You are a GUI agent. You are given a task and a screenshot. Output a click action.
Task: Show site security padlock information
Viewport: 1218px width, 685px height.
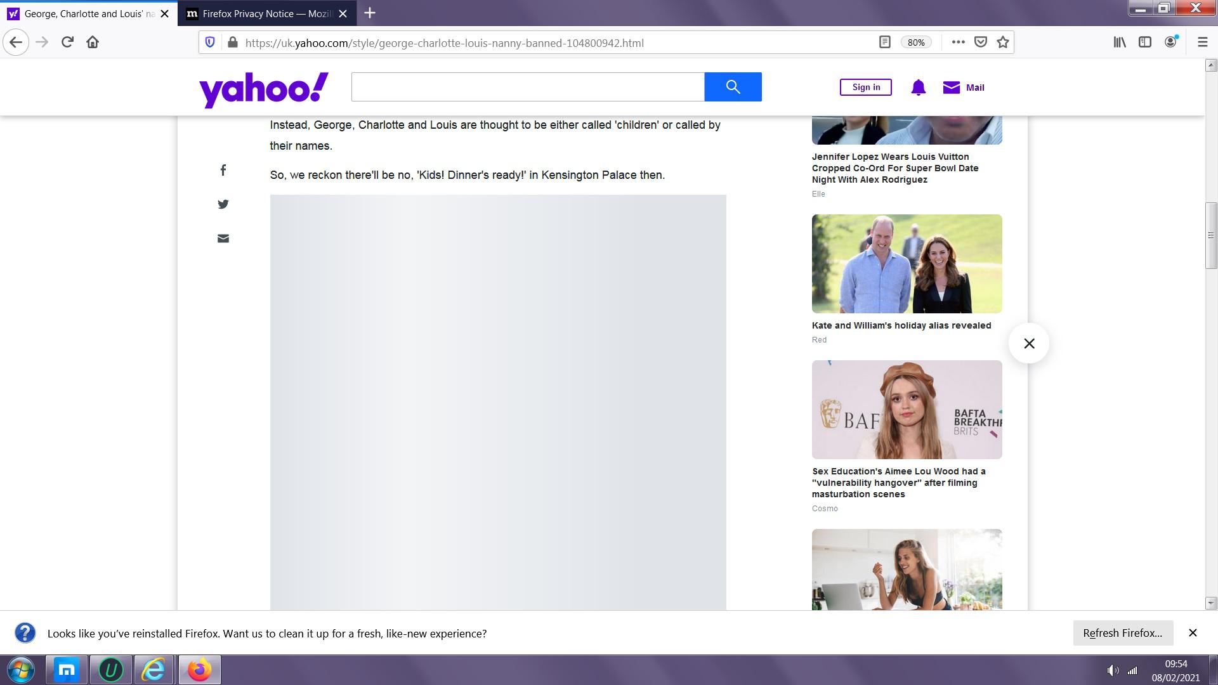(233, 42)
